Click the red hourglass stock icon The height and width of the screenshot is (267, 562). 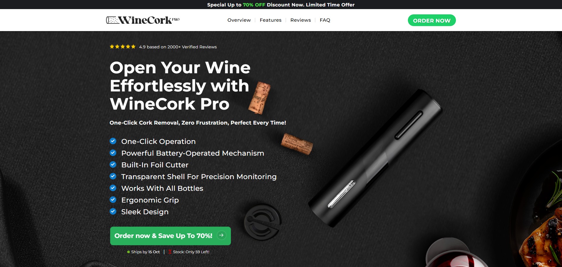(x=170, y=252)
